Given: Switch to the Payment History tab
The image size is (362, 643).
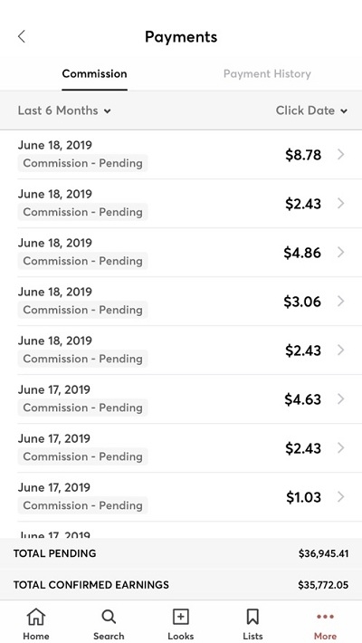Looking at the screenshot, I should pyautogui.click(x=267, y=74).
